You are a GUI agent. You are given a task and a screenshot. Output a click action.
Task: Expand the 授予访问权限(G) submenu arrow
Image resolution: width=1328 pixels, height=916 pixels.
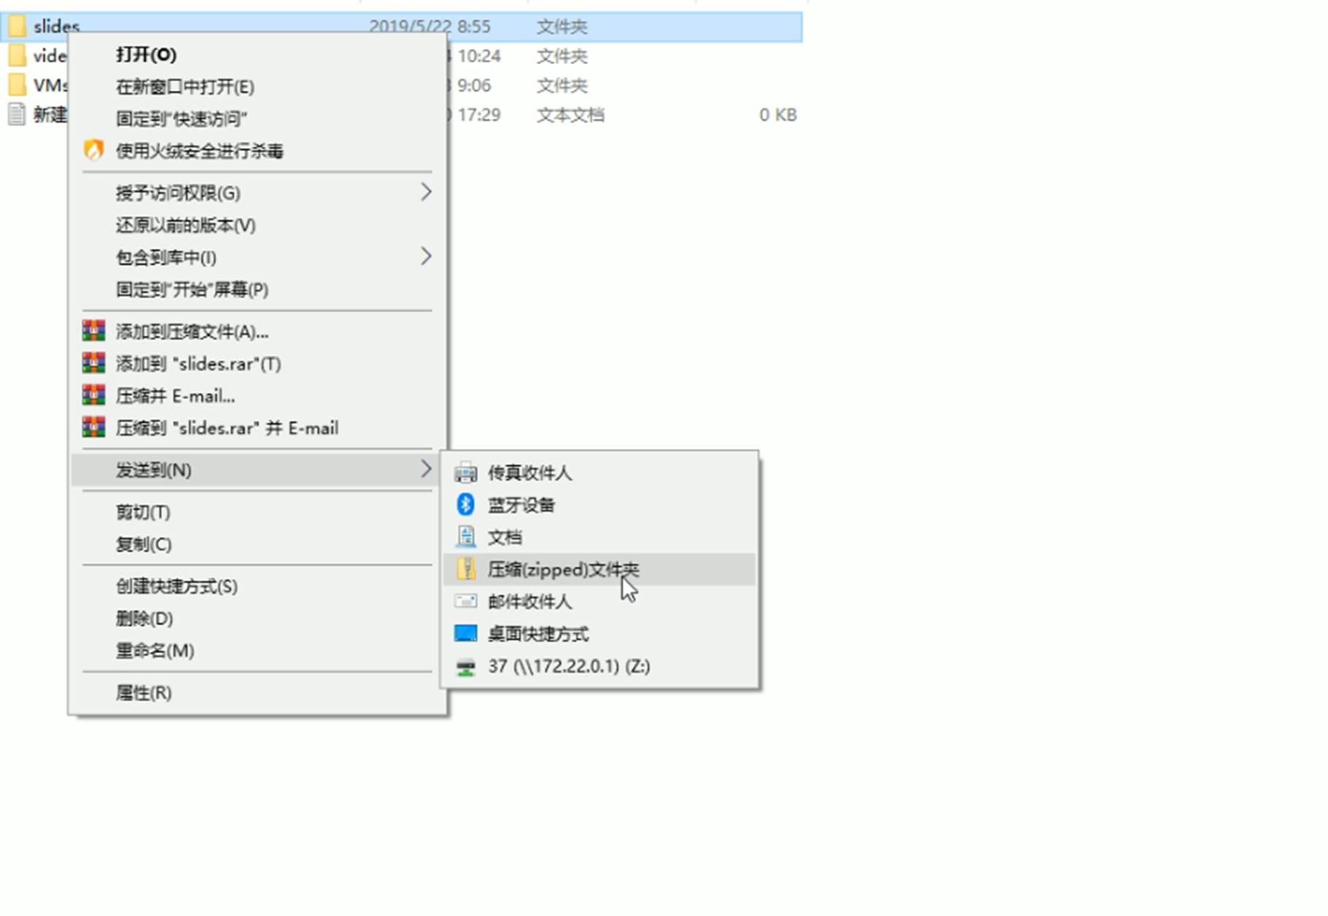(x=426, y=193)
